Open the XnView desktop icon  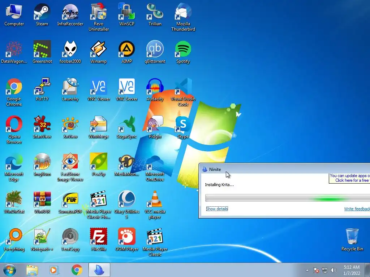[x=70, y=127]
